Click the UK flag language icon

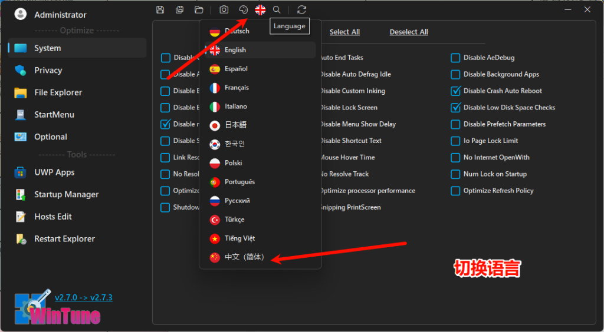260,9
